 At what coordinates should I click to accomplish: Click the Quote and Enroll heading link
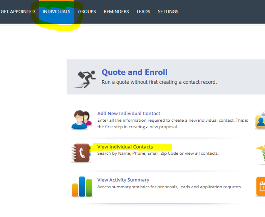click(x=134, y=72)
